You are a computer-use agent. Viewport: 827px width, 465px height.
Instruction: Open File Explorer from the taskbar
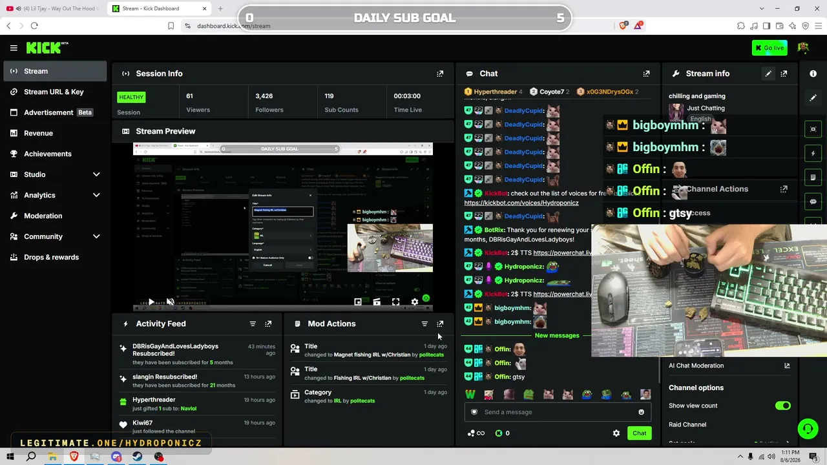(52, 457)
